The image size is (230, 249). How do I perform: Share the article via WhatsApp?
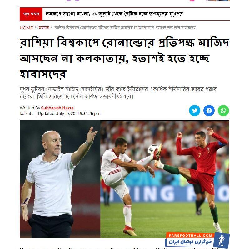[223, 110]
